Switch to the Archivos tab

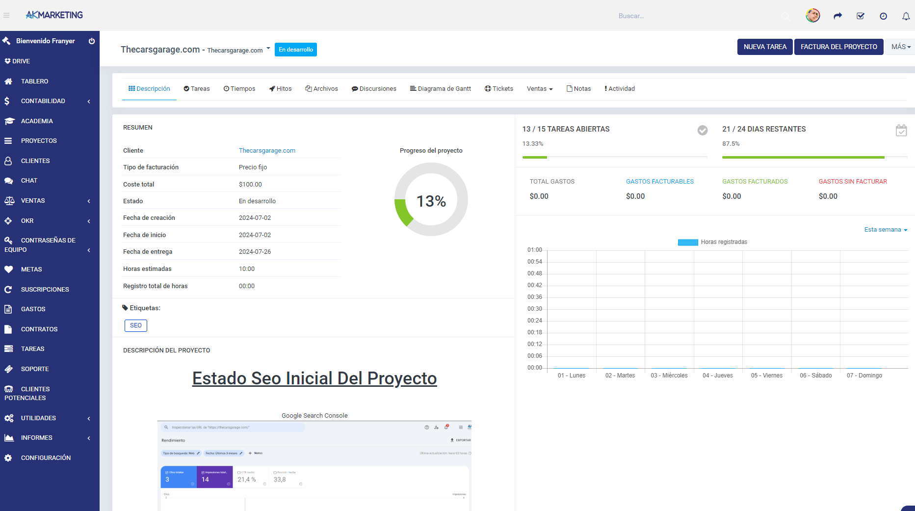click(322, 89)
